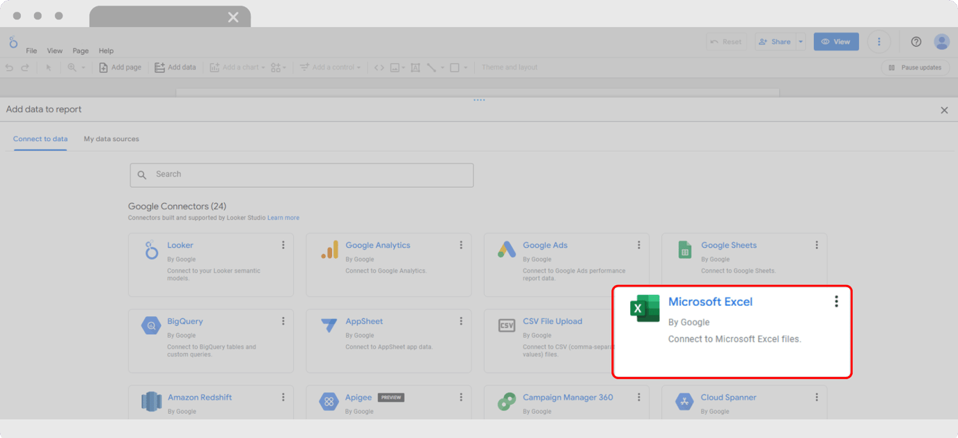958x438 pixels.
Task: Open the Help menu
Action: (x=106, y=51)
